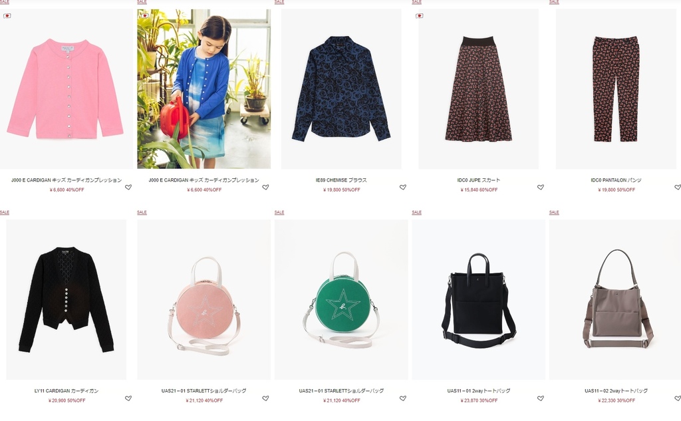Image resolution: width=681 pixels, height=421 pixels.
Task: Favorite the pink STARLETT shoulder bag
Action: [265, 398]
